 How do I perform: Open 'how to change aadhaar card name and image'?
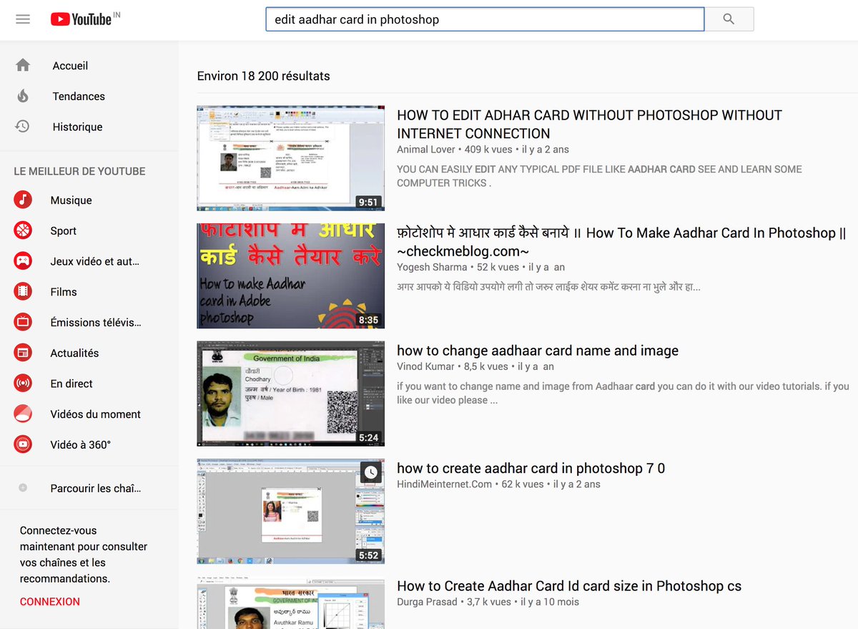pos(538,351)
